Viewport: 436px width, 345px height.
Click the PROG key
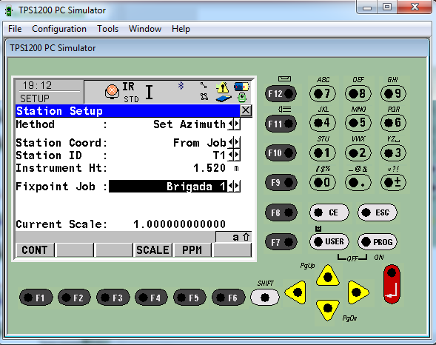378,241
